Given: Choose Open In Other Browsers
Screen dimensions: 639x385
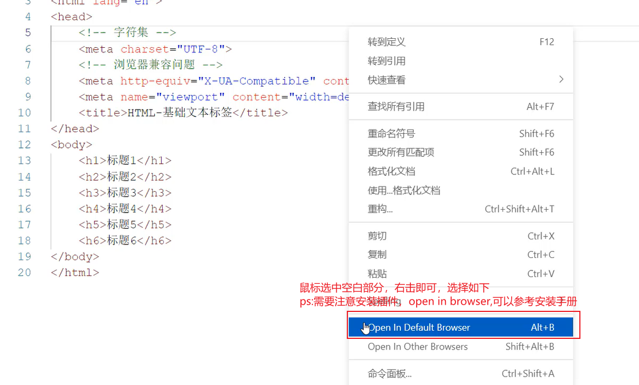Looking at the screenshot, I should click(x=461, y=346).
